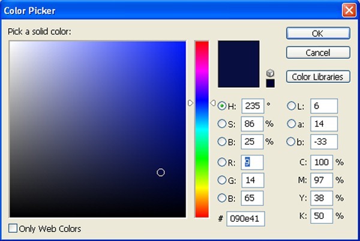Open Color Libraries

coord(318,77)
